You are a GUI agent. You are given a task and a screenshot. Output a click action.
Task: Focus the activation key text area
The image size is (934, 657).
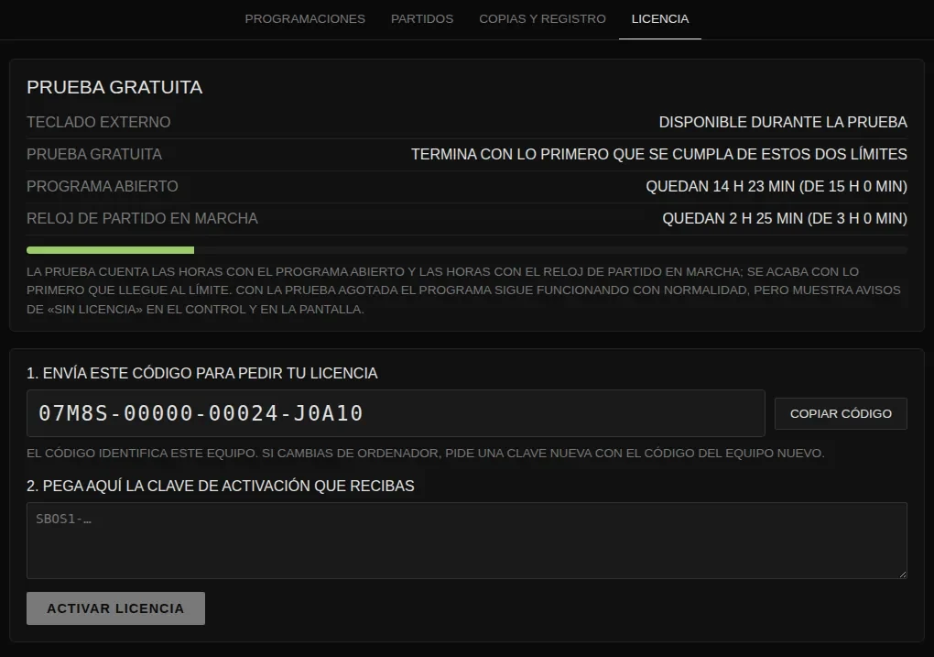pyautogui.click(x=466, y=540)
